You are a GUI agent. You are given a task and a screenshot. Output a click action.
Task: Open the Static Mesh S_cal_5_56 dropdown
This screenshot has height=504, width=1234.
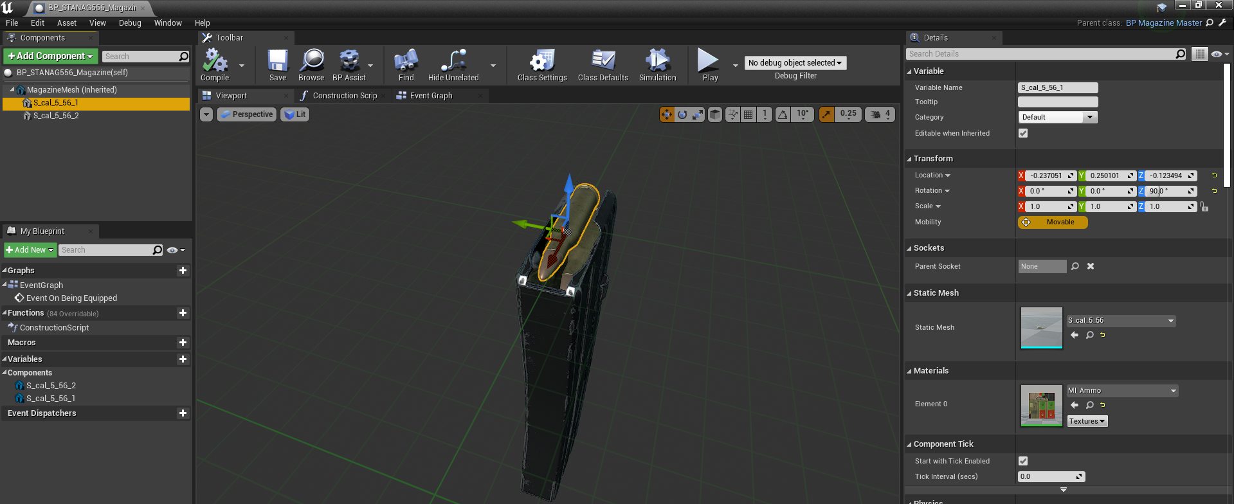1121,320
